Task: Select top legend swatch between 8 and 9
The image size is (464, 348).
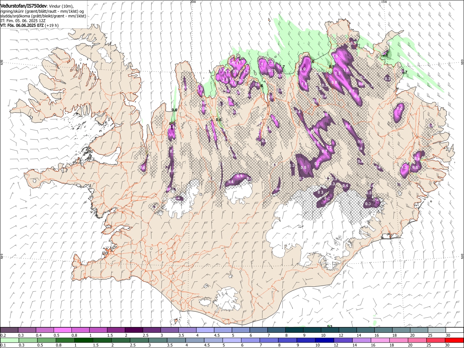Action: coord(294,330)
